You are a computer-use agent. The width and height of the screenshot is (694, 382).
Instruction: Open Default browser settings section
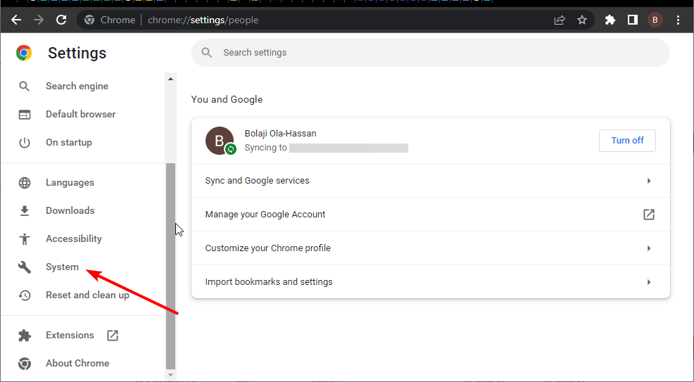coord(80,115)
